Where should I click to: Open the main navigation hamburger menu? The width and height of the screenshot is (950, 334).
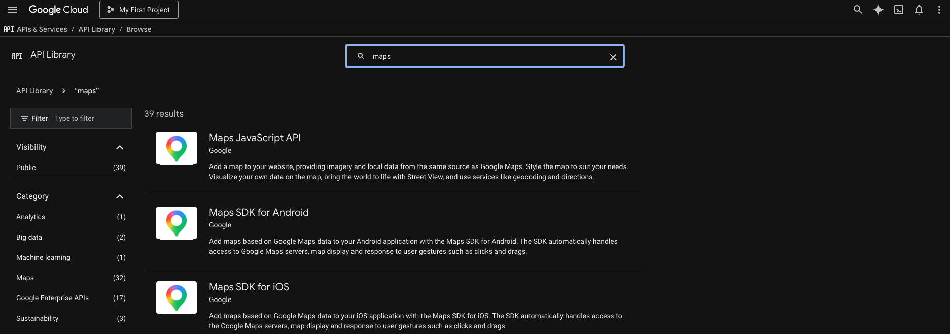(x=12, y=10)
